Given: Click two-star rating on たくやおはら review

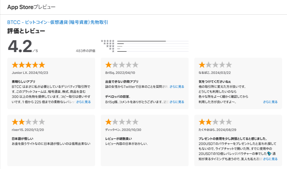Looking at the screenshot, I should tap(215, 122).
